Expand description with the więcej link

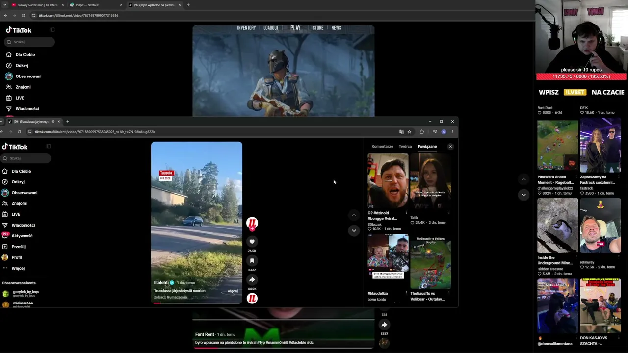[x=233, y=291]
